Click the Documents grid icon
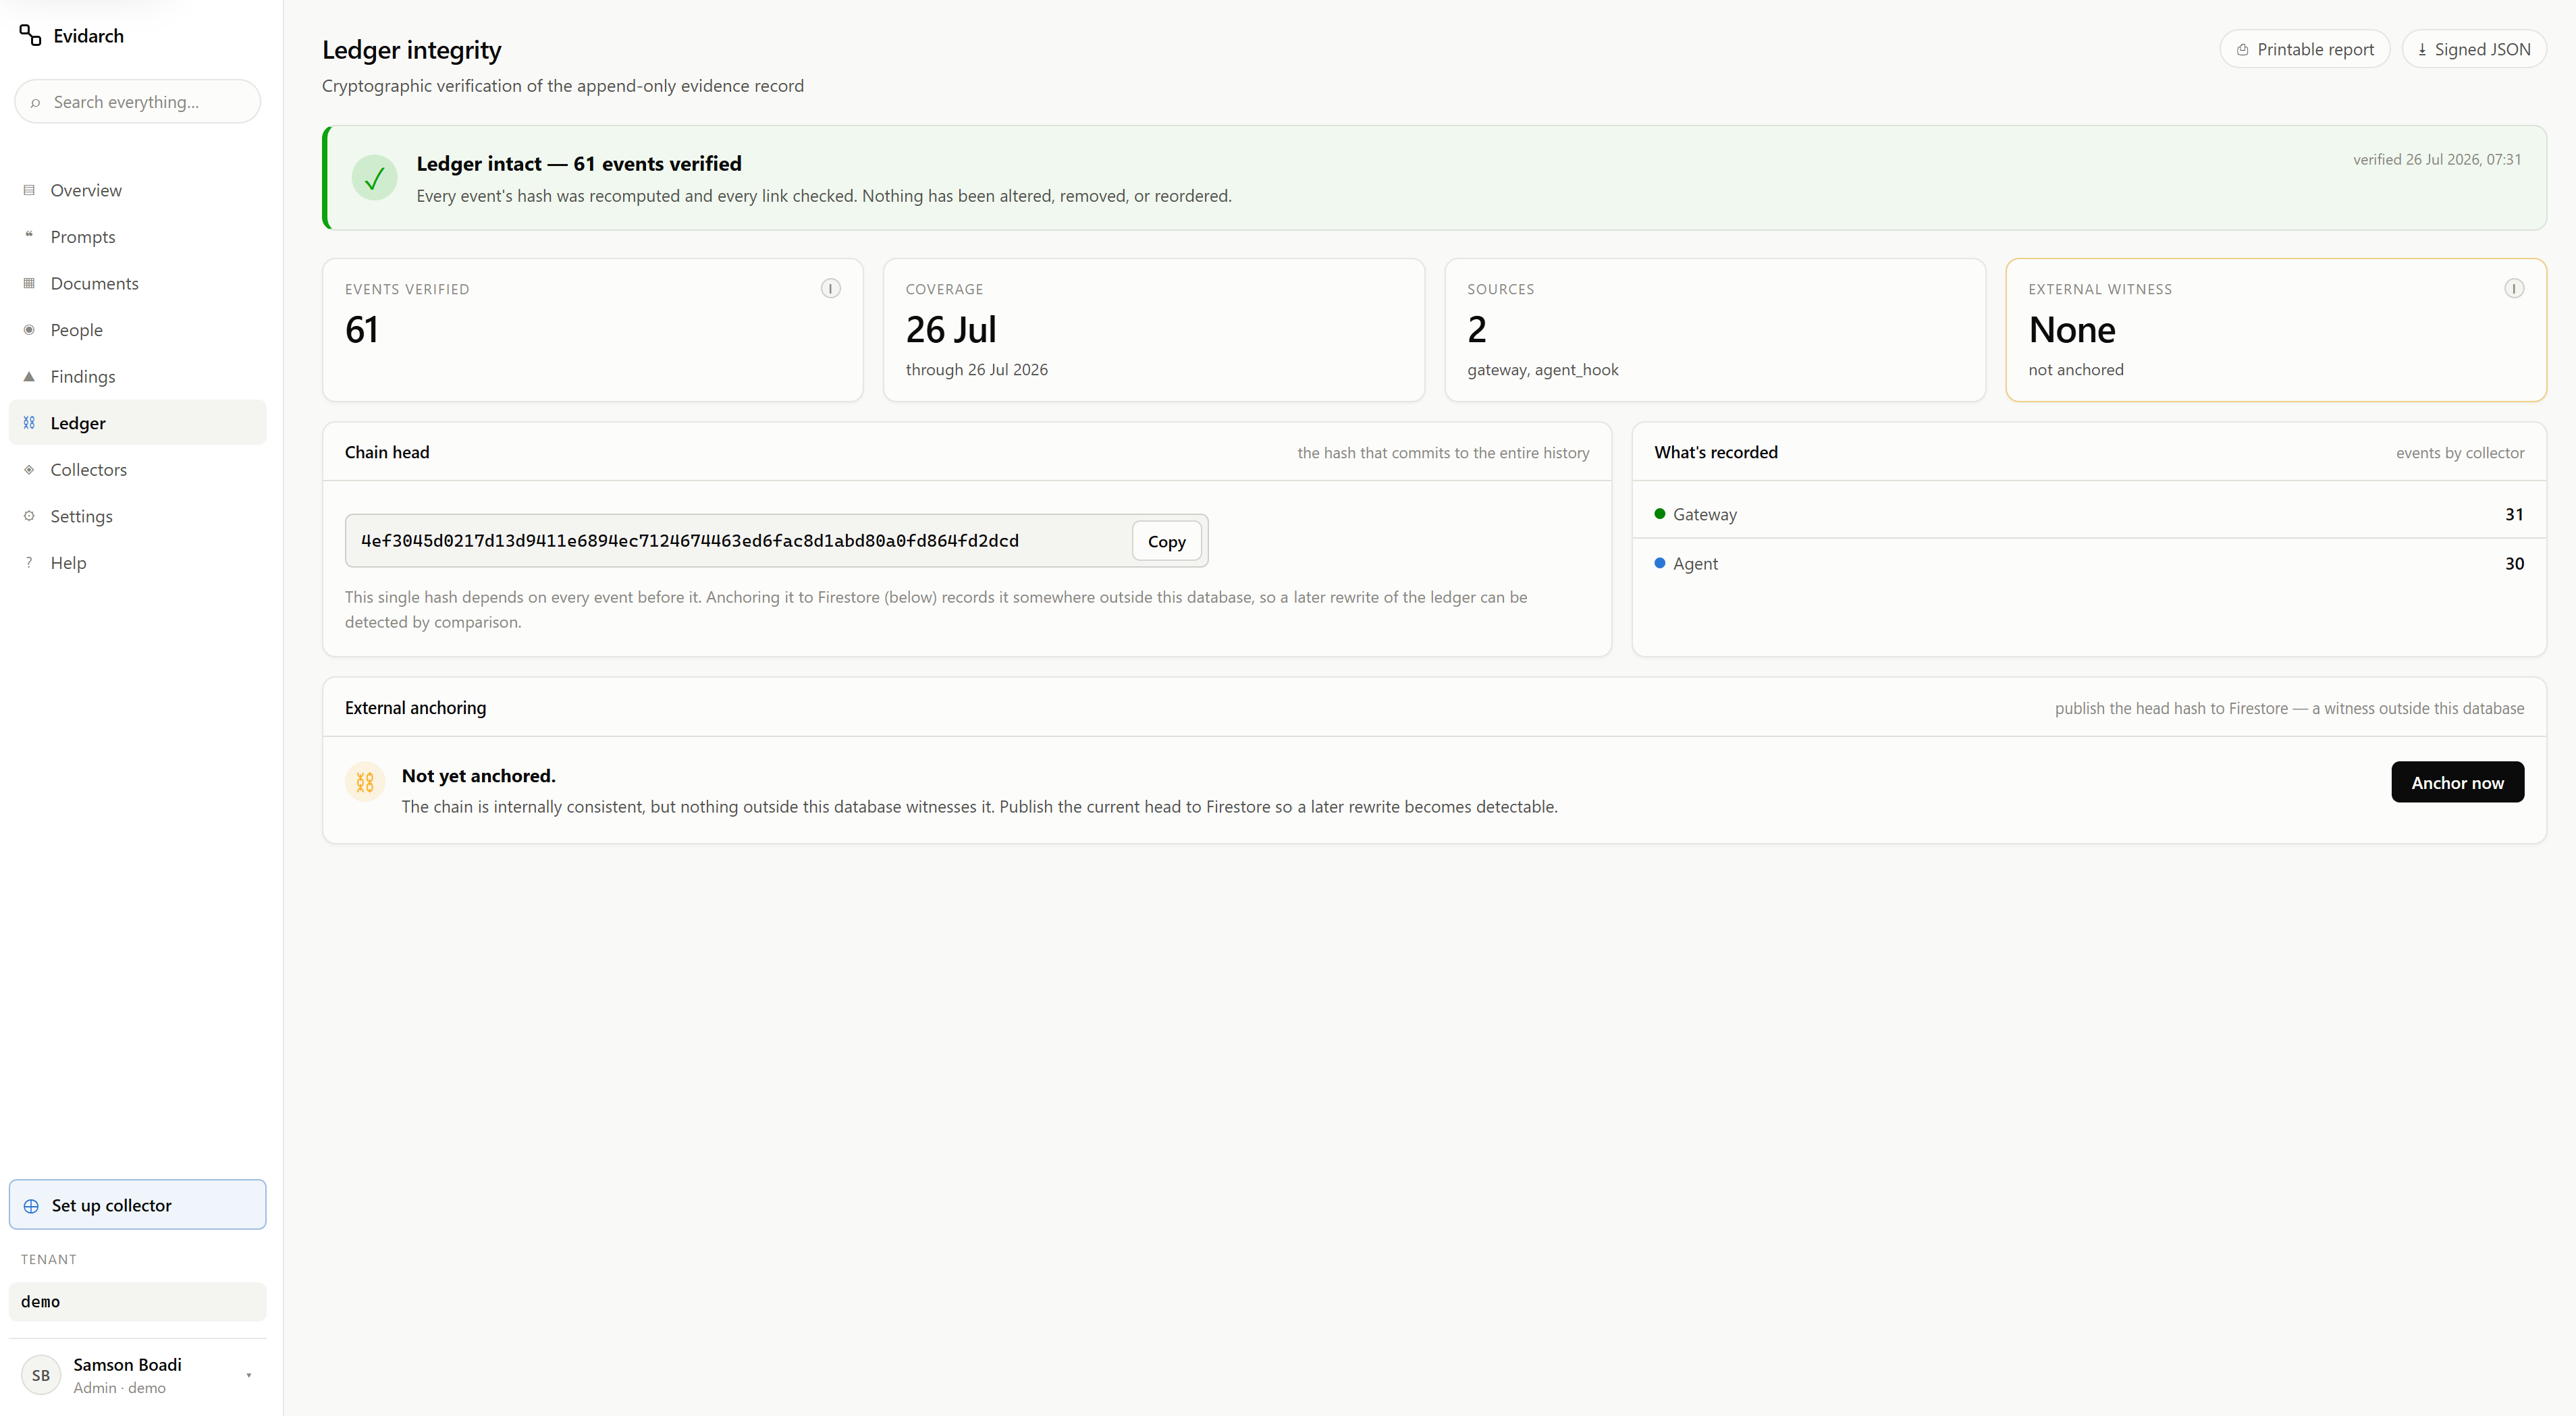Viewport: 2576px width, 1416px height. (29, 283)
